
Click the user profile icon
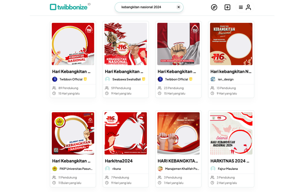pyautogui.click(x=248, y=7)
